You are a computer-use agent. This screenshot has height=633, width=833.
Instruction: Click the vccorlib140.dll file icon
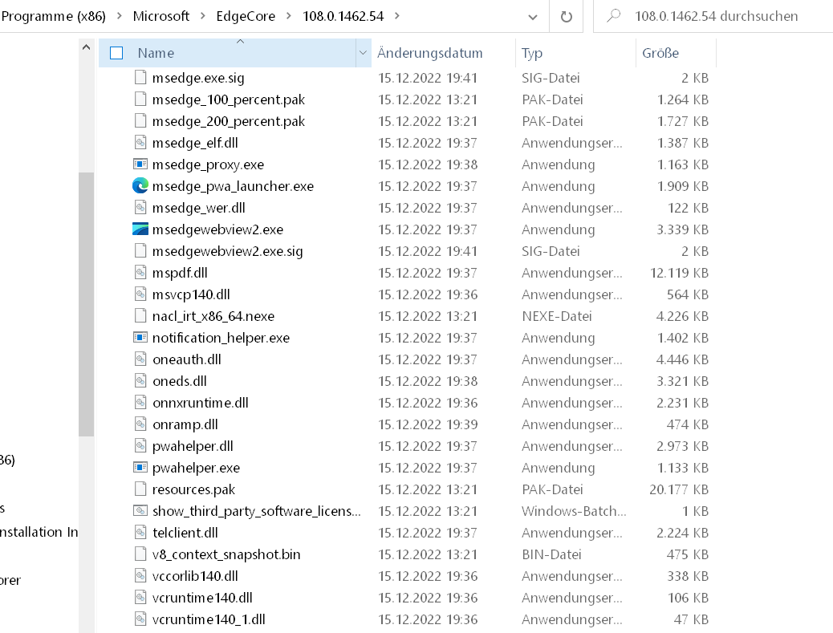coord(140,576)
